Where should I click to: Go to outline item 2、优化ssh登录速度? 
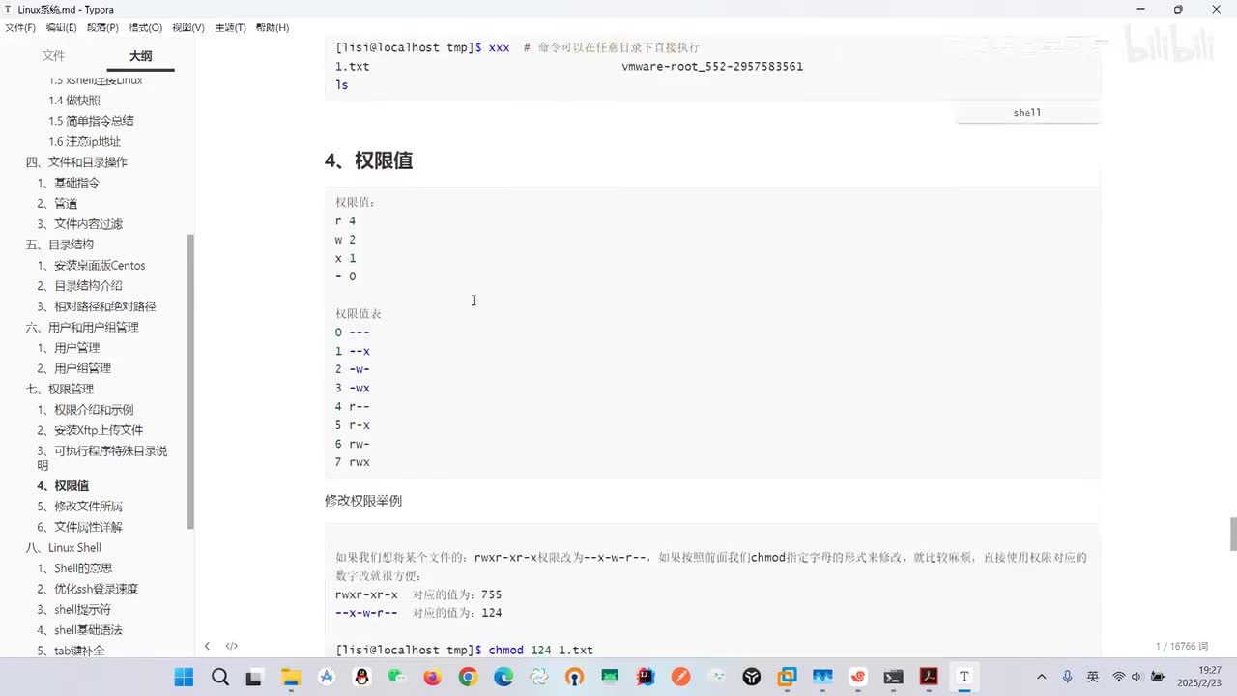click(87, 589)
